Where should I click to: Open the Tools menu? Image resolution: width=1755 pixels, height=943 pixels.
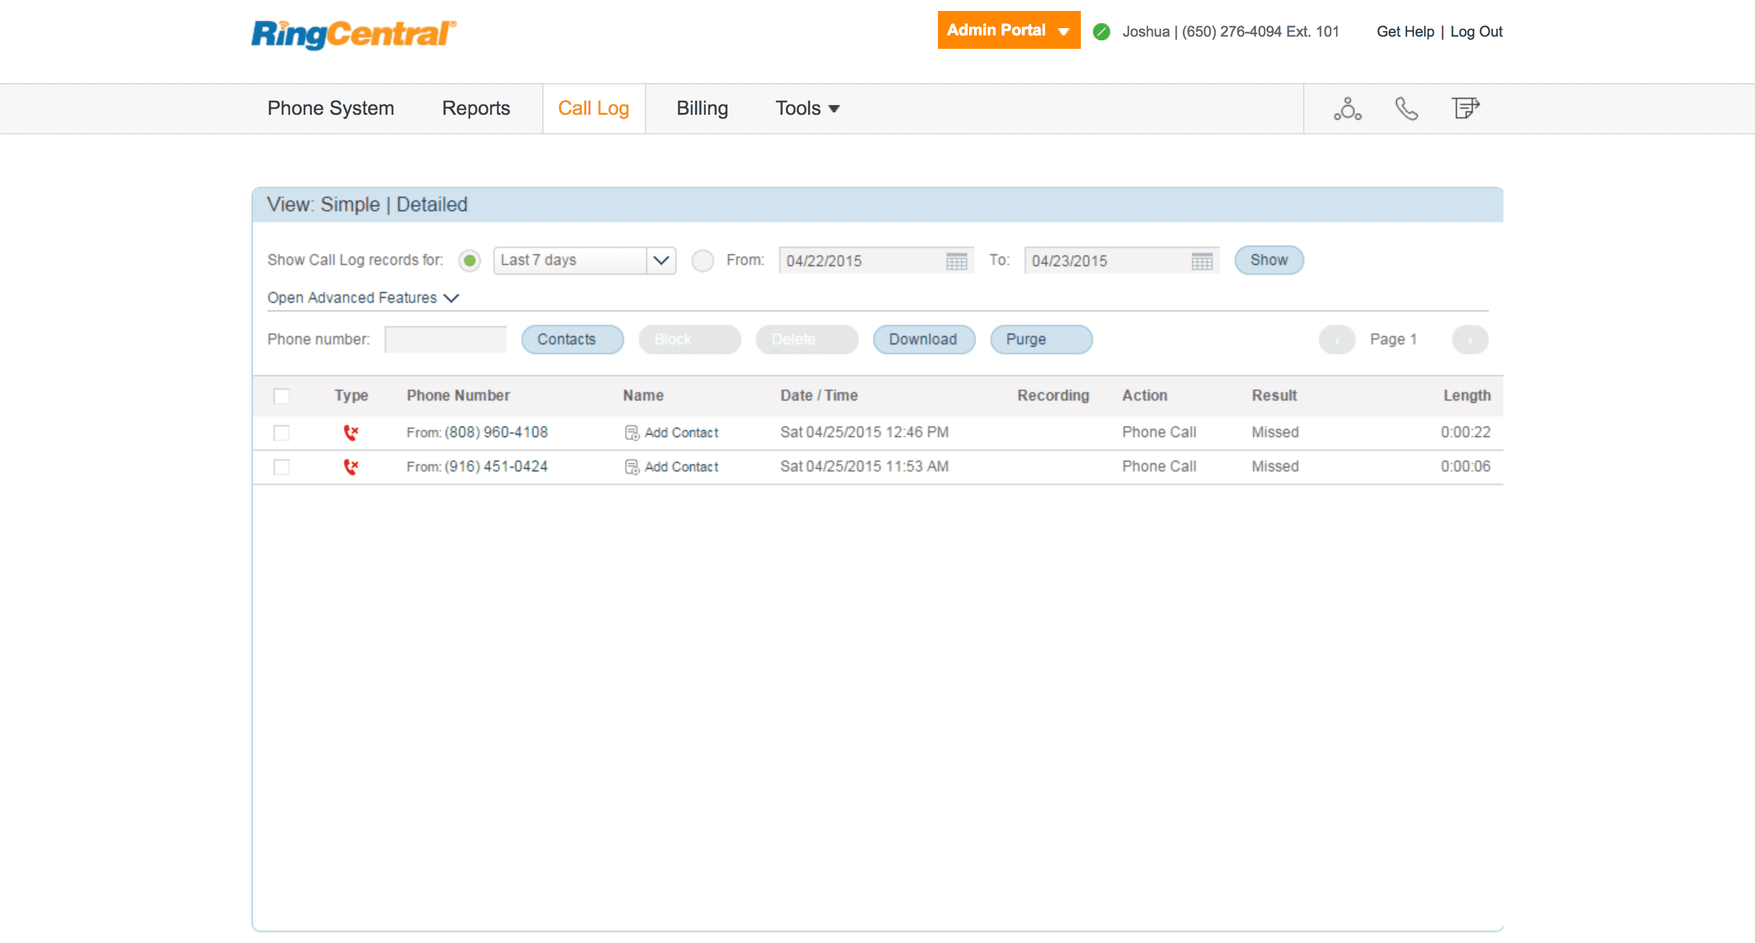[807, 108]
